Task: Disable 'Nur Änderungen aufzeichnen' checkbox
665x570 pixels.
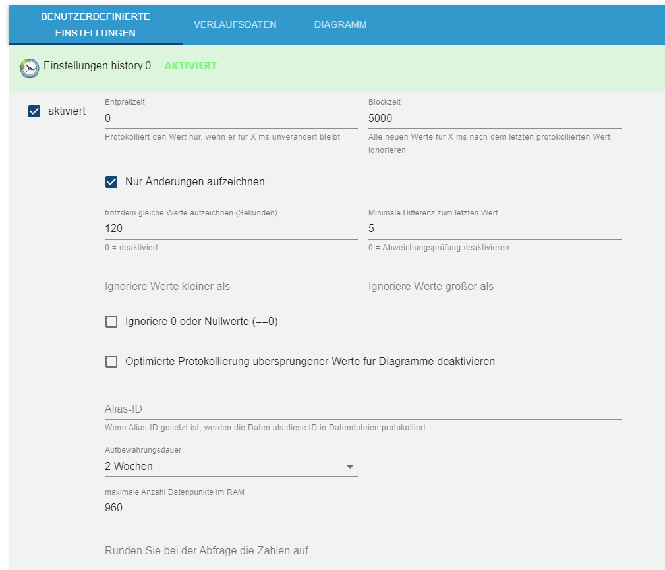Action: click(x=111, y=182)
